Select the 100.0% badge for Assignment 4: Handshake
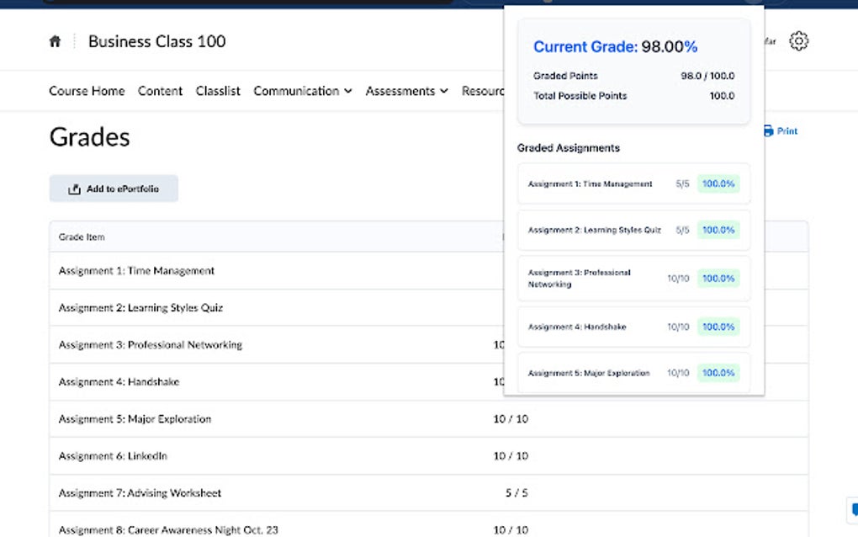This screenshot has width=858, height=537. (x=718, y=327)
